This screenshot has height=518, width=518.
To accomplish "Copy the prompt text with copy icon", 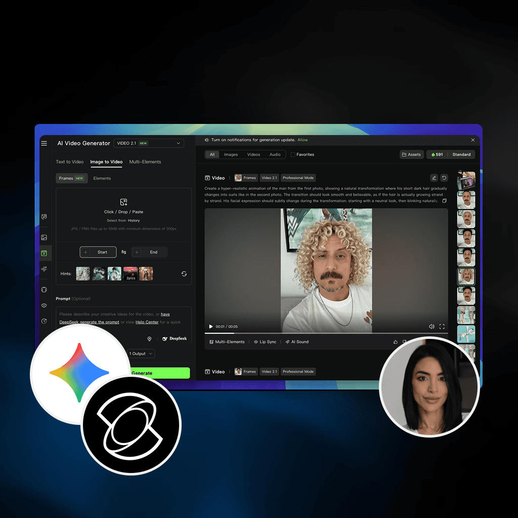I will coord(444,201).
